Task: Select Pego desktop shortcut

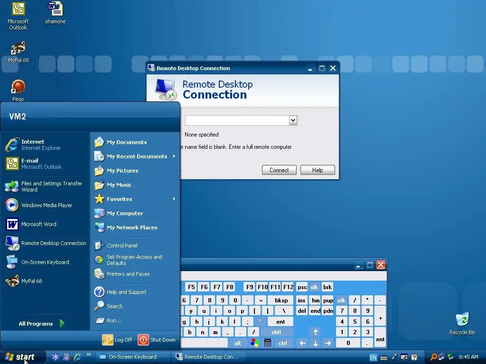Action: coord(18,90)
